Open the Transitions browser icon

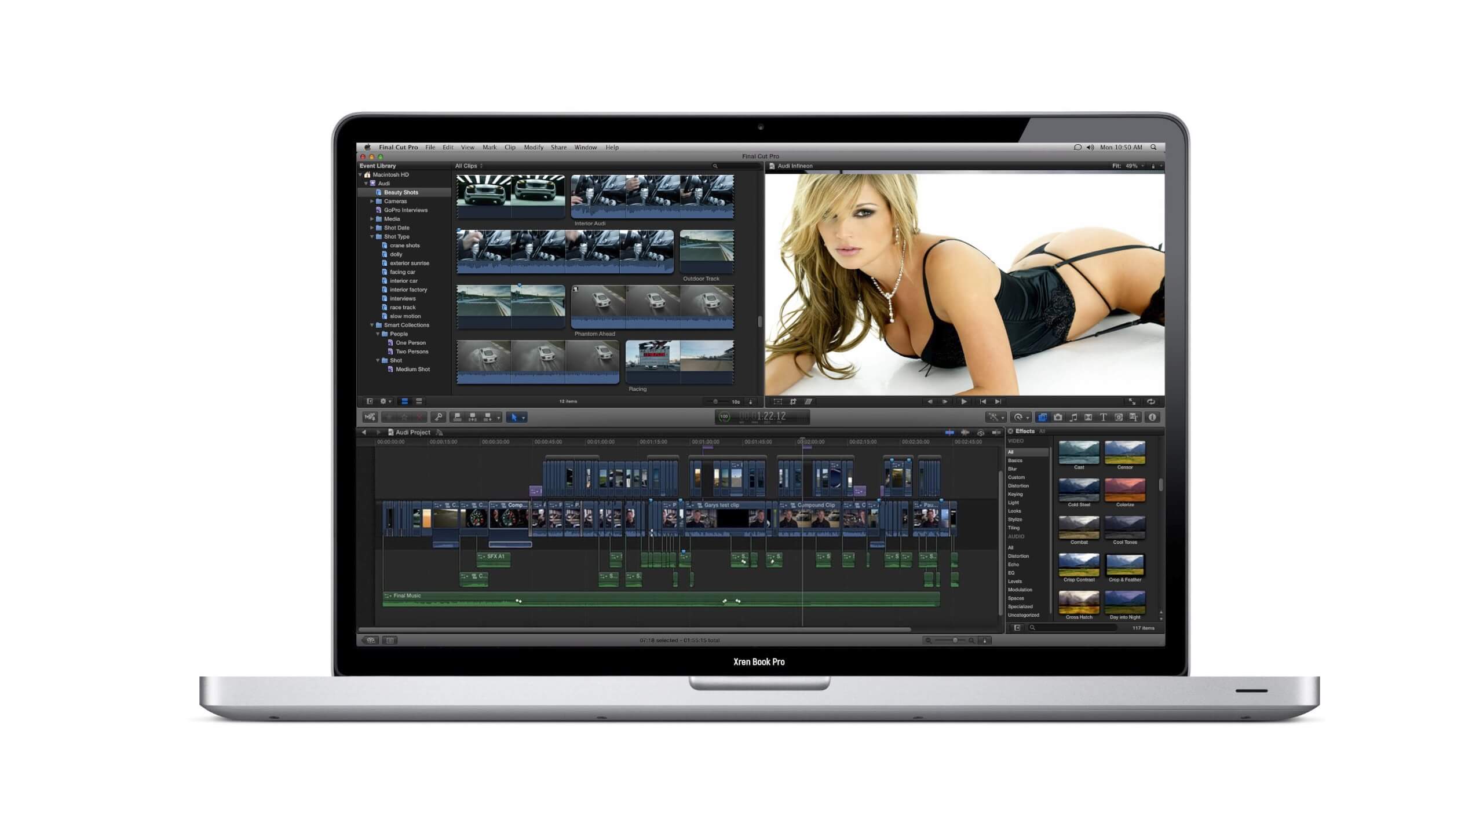(1088, 417)
